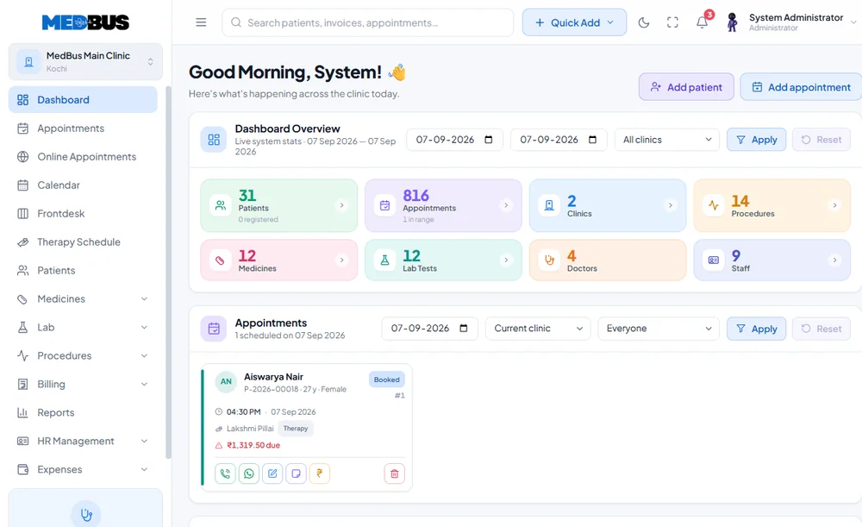This screenshot has width=862, height=527.
Task: Click the call icon on Aiswarya Nair's card
Action: (225, 474)
